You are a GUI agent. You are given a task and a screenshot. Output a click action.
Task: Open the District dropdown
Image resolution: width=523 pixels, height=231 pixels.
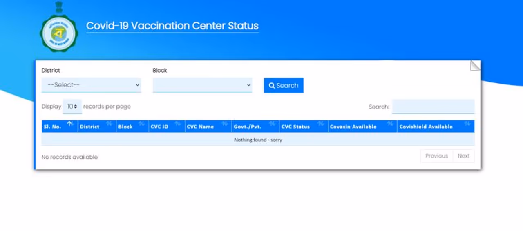click(91, 85)
